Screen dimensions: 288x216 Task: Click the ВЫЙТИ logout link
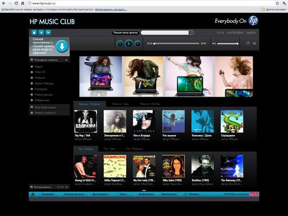251,33
